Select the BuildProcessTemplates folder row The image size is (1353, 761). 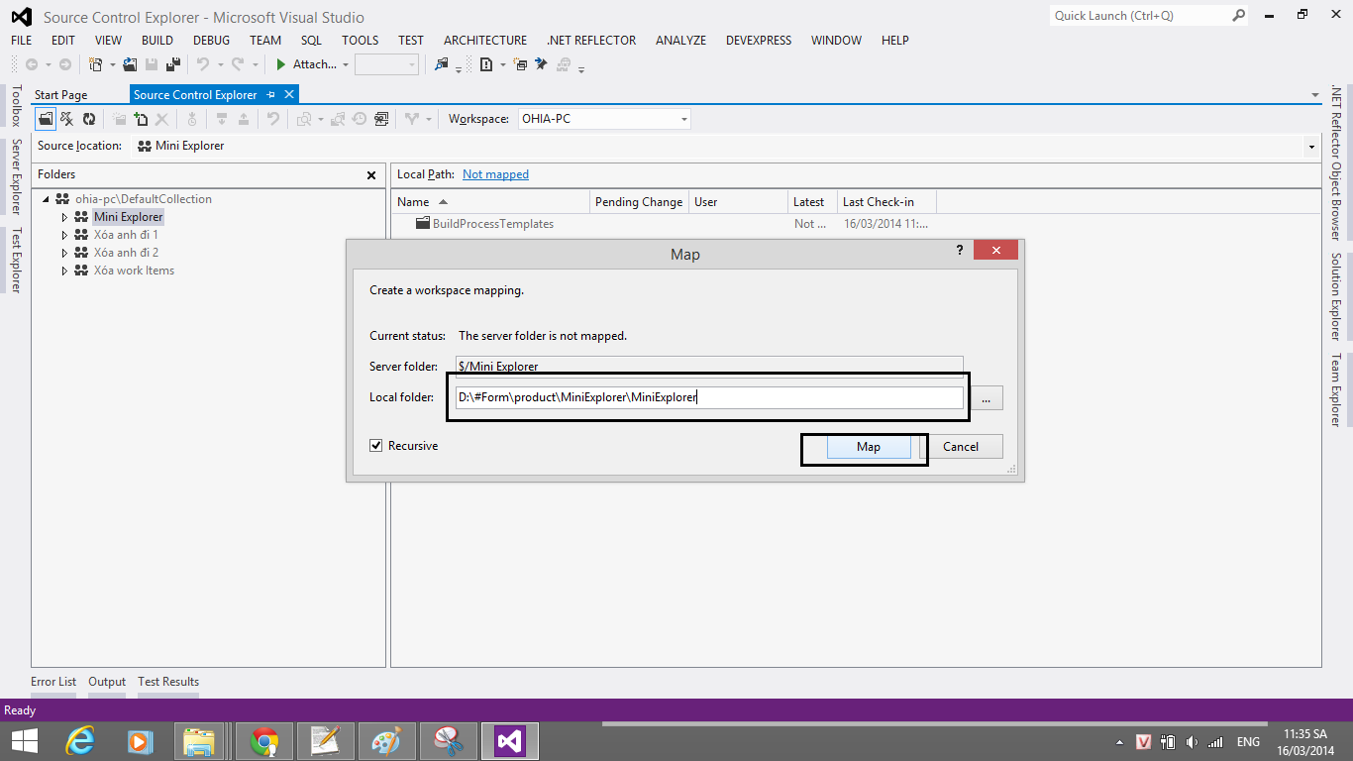coord(485,224)
